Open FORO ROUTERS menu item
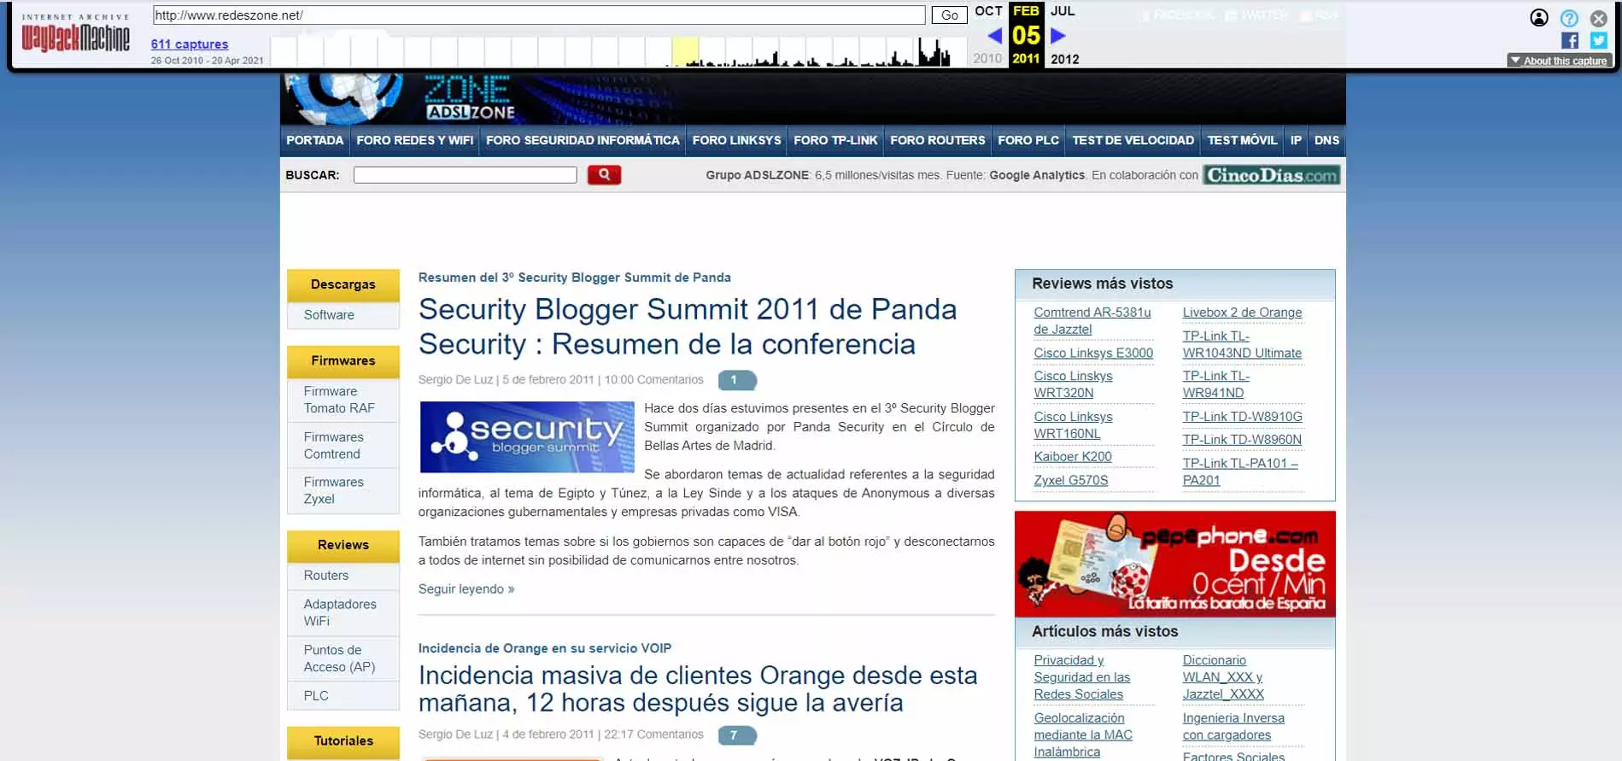 [x=937, y=140]
